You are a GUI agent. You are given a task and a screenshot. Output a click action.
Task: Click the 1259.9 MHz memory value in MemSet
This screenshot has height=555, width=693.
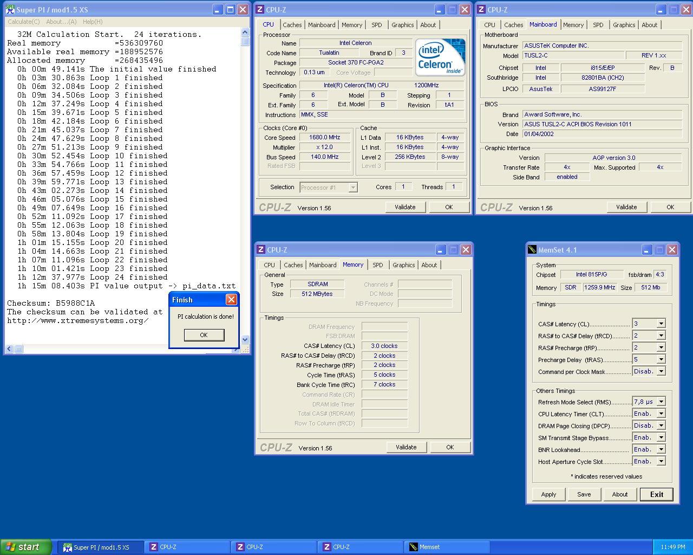[600, 287]
